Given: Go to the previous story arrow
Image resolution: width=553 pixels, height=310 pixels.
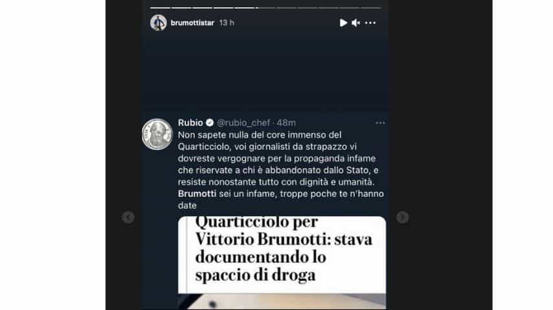Looking at the screenshot, I should (128, 217).
